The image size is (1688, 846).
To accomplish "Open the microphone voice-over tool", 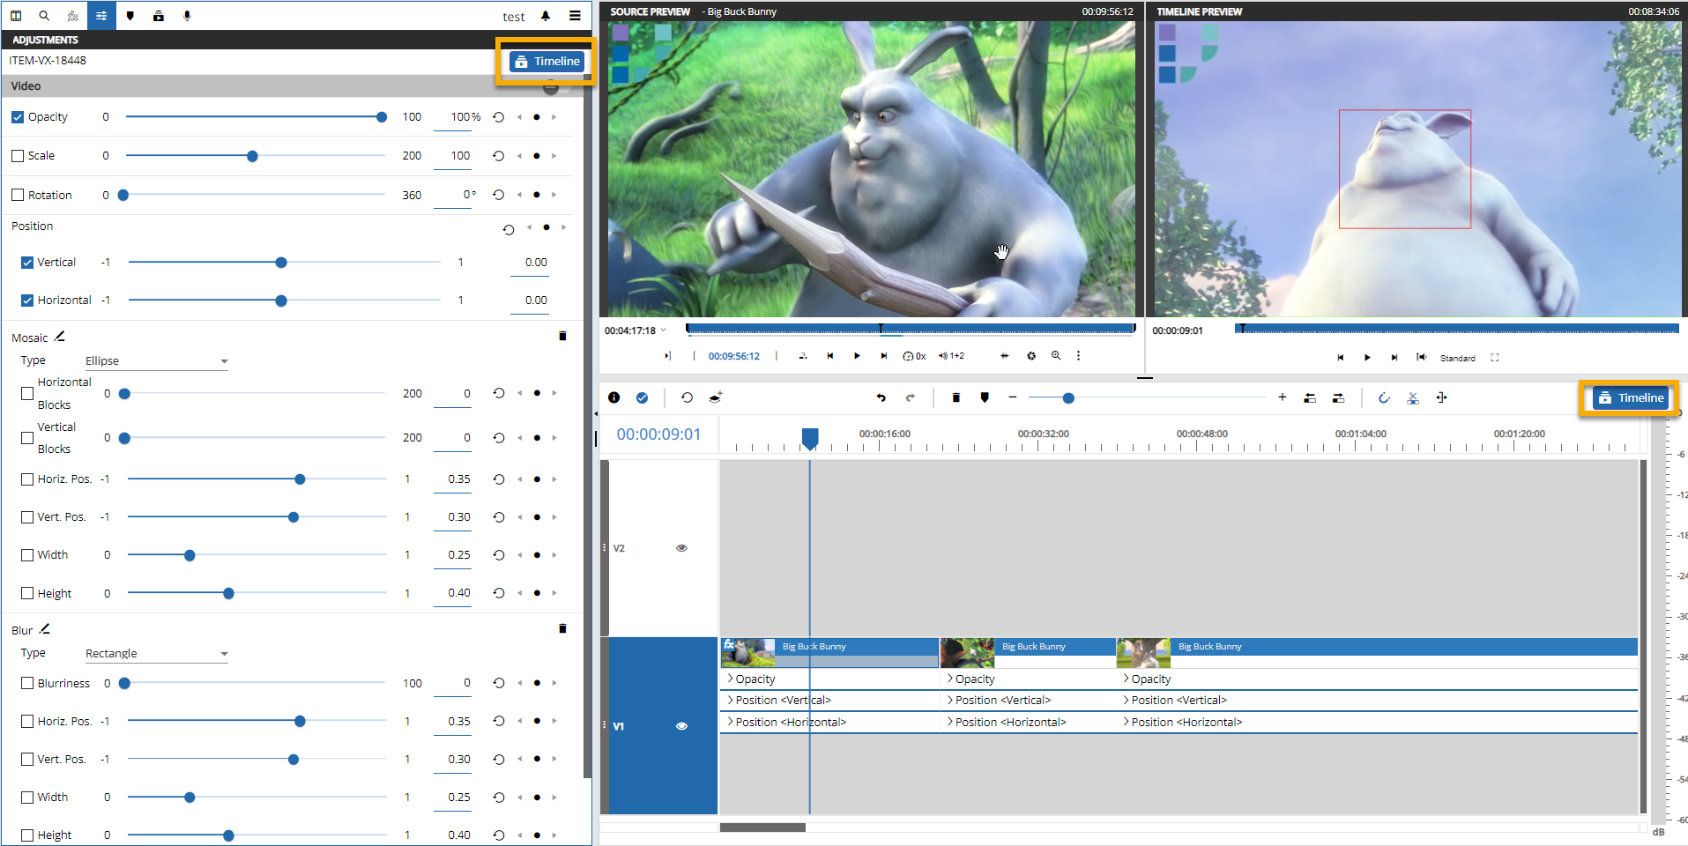I will [187, 16].
